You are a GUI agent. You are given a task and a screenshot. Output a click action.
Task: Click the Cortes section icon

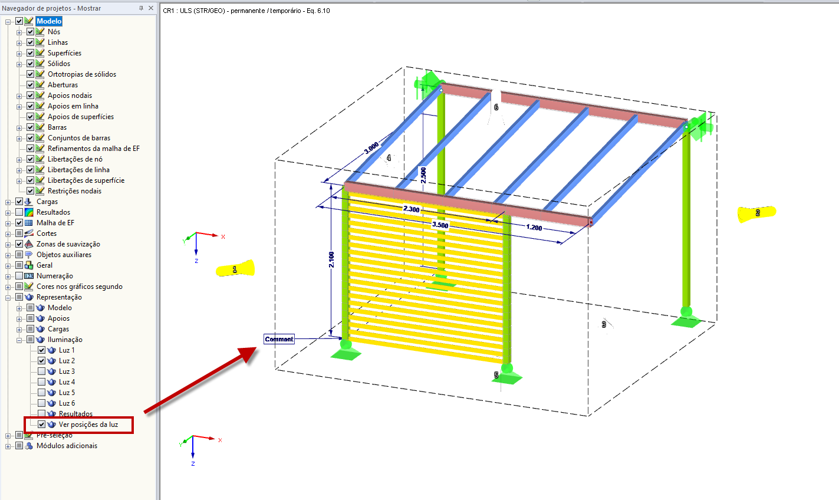click(29, 233)
